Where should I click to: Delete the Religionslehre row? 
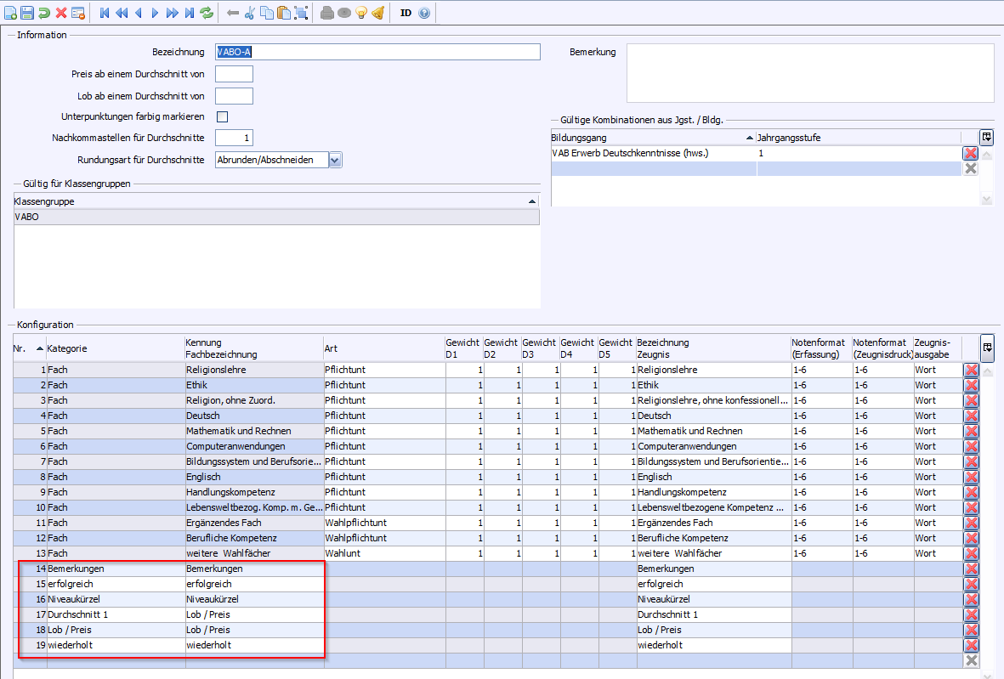coord(971,370)
